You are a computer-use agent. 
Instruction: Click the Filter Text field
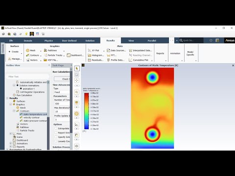pos(27,76)
